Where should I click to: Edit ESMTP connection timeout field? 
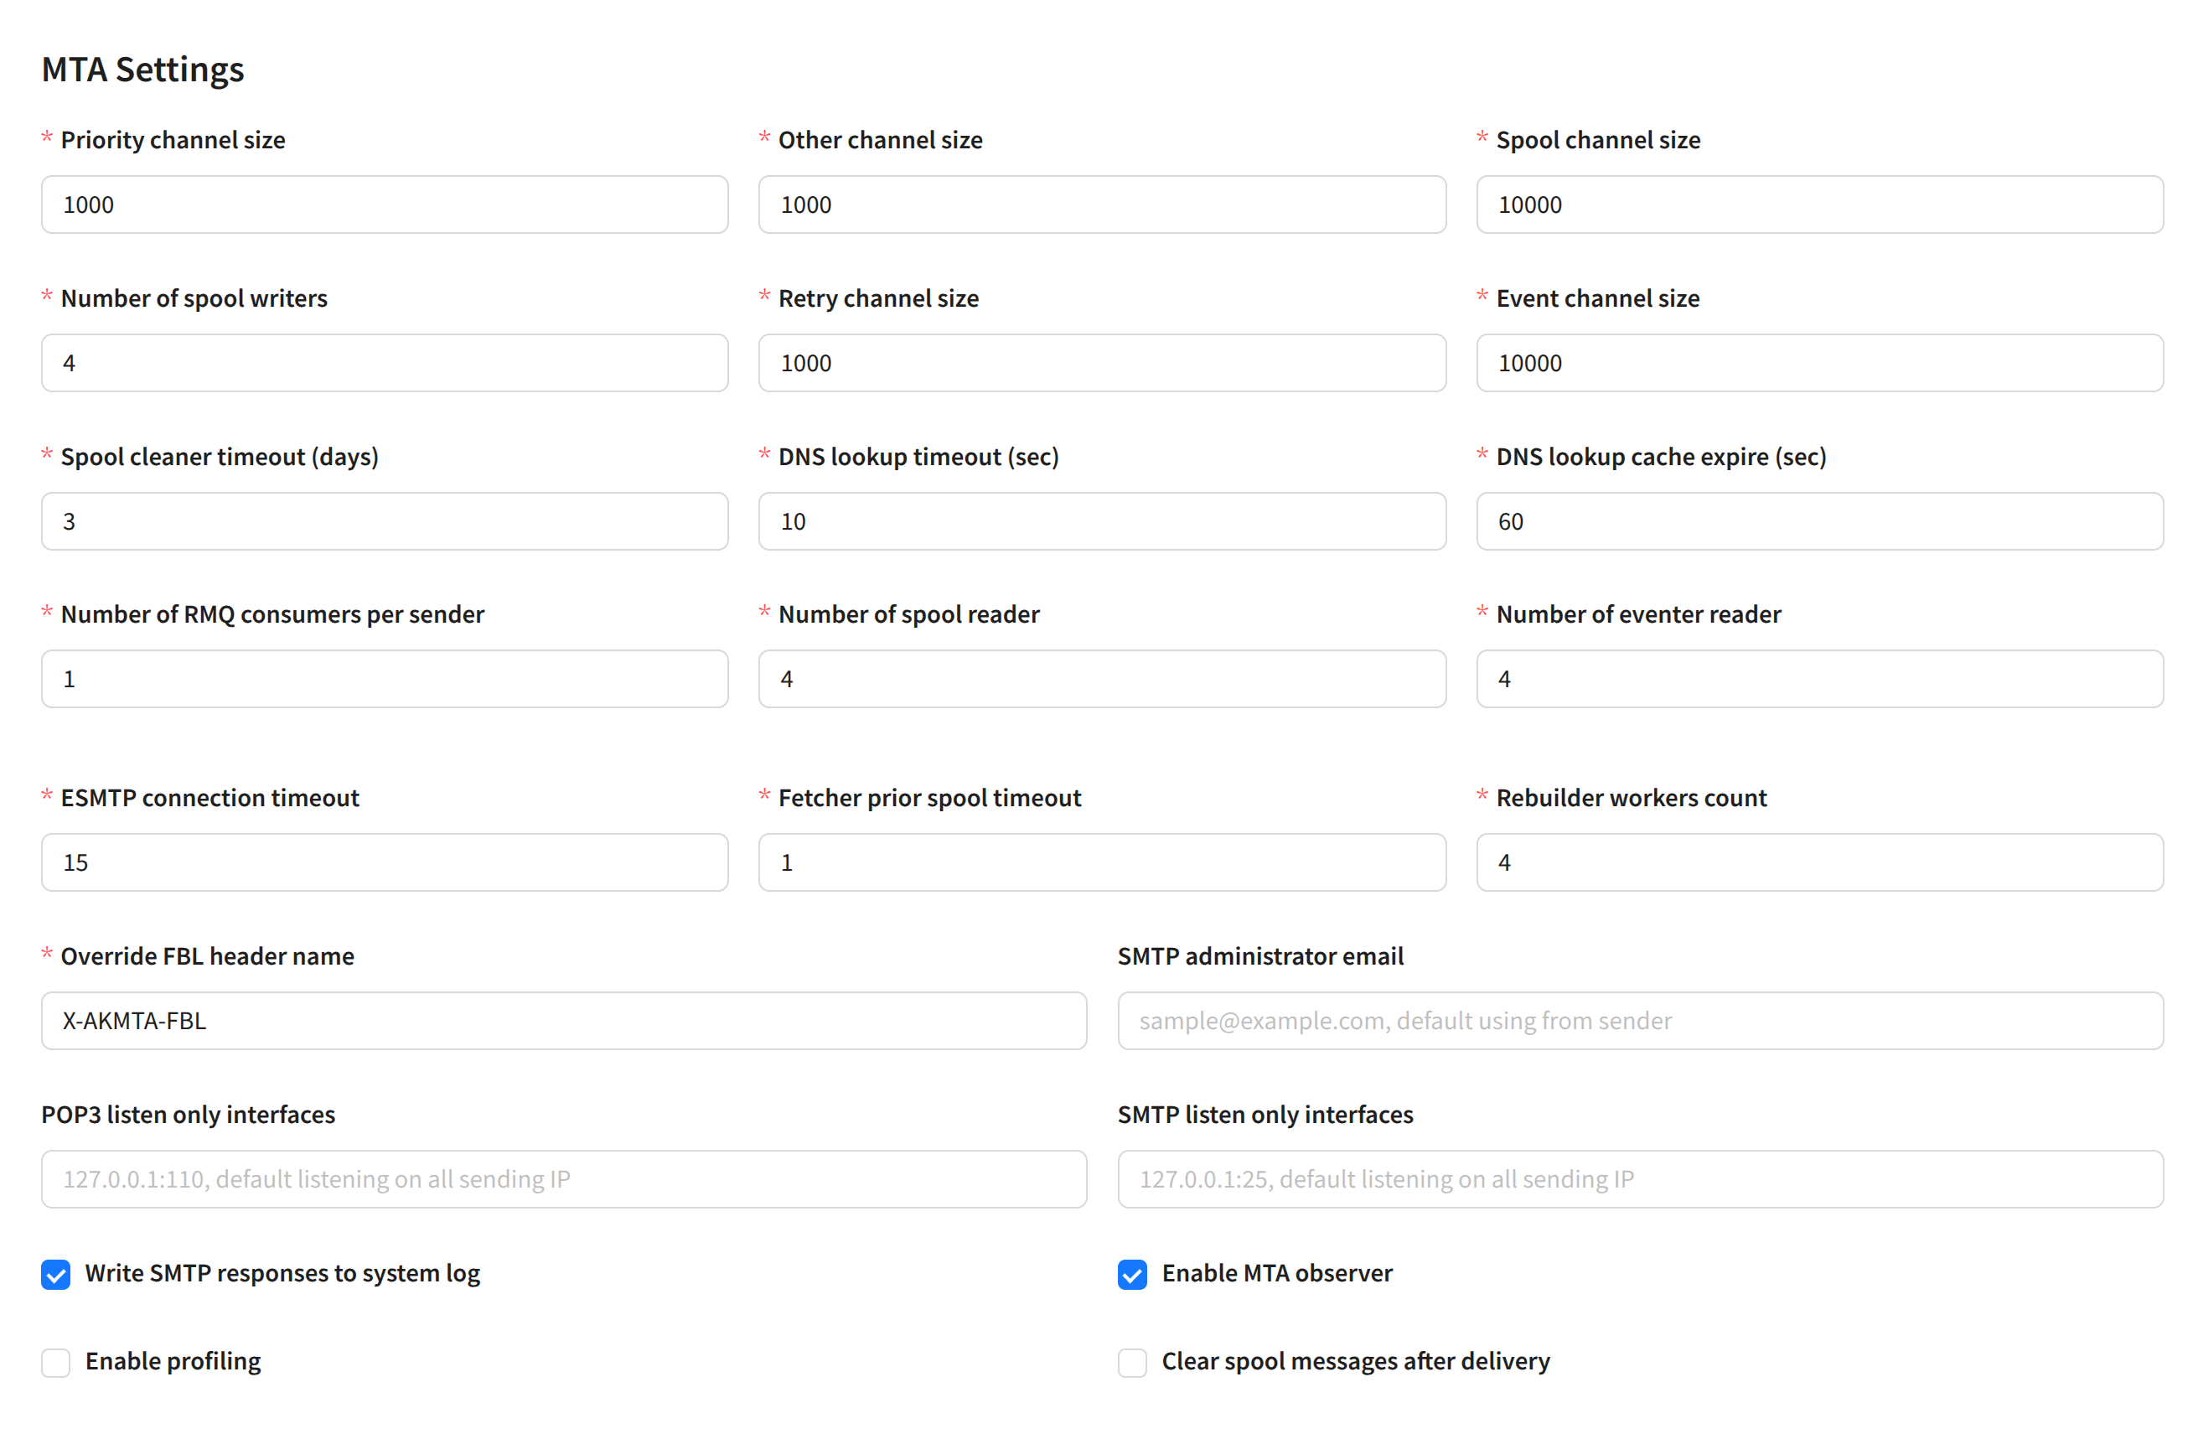point(385,862)
